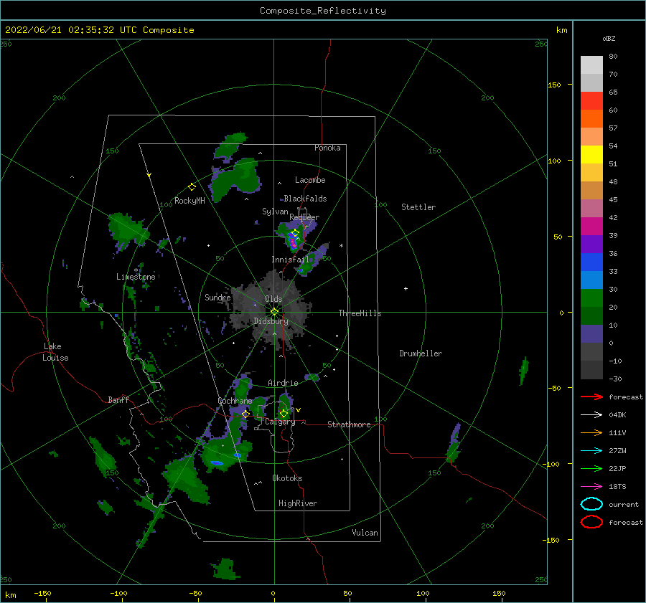Viewport: 646px width, 603px height.
Task: Click the yellow diamond marker near RockyMH
Action: coord(192,187)
